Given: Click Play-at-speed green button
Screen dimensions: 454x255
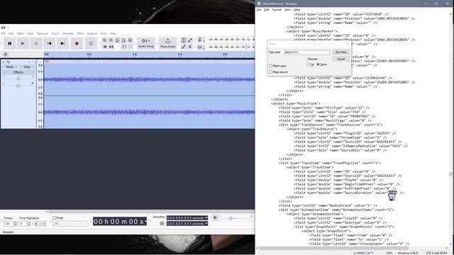Looking at the screenshot, I should [x=215, y=217].
